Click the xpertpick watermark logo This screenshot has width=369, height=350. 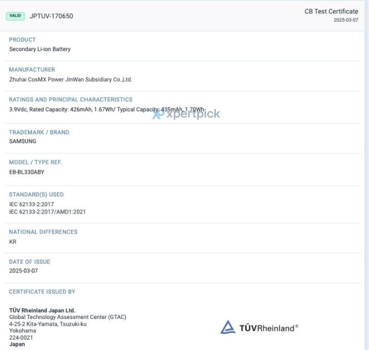186,114
